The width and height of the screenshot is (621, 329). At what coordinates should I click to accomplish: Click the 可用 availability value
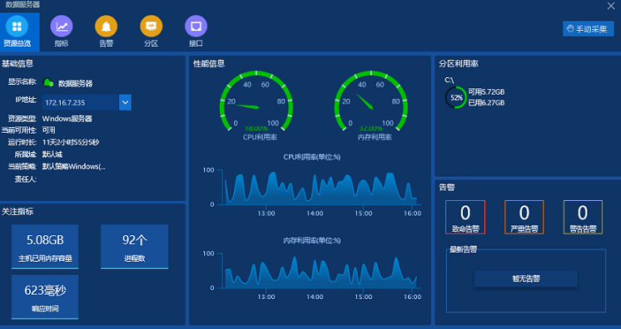tap(49, 130)
